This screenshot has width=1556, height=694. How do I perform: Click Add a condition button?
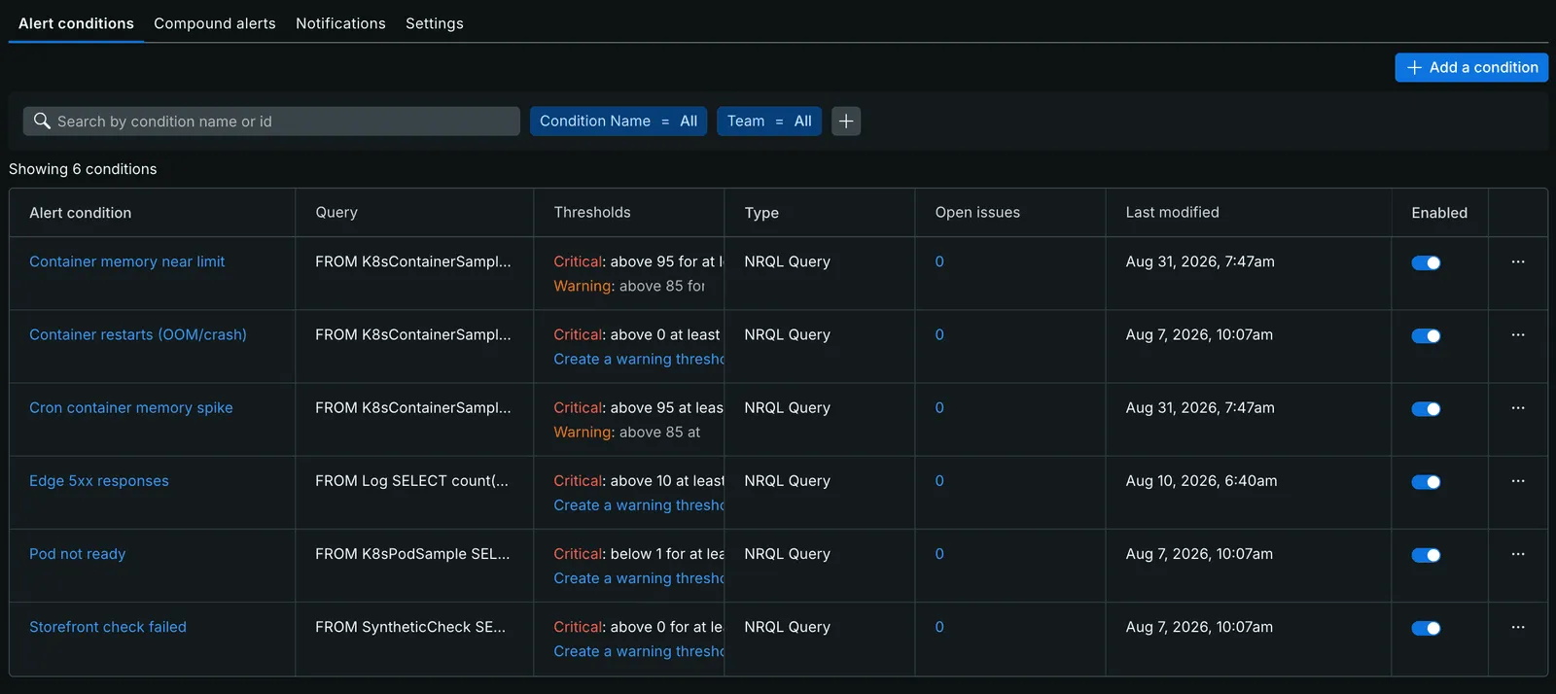[x=1471, y=67]
